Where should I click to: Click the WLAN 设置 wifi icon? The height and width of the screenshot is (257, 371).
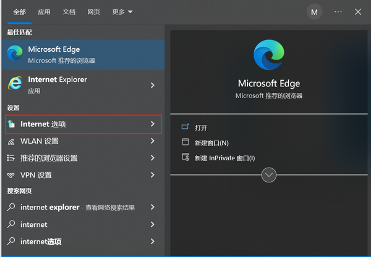[11, 141]
